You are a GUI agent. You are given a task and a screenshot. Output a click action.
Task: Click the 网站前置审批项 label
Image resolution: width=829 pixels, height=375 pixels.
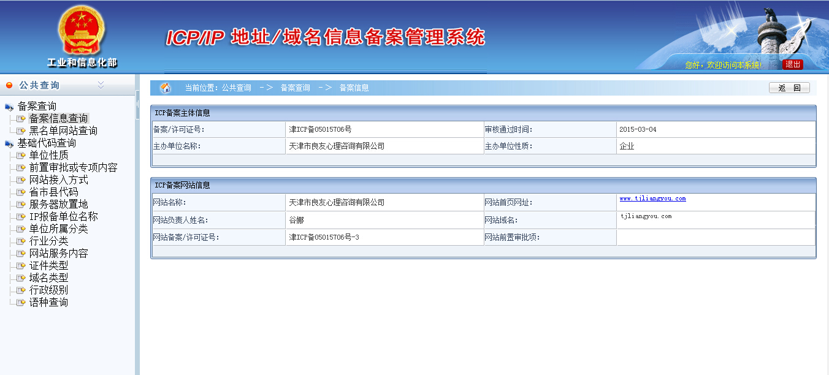(513, 237)
